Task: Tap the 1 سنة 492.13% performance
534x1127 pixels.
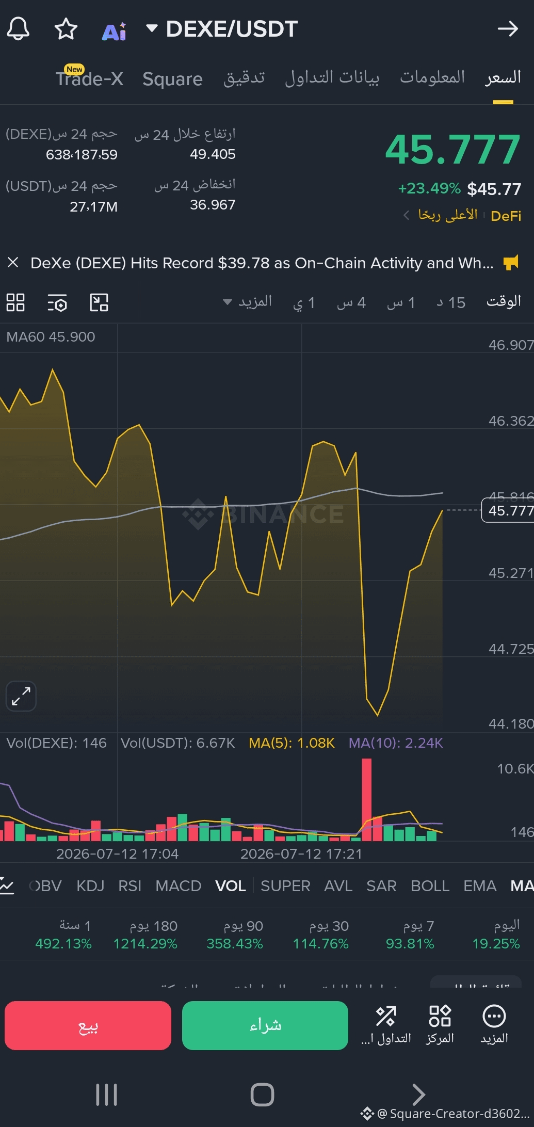Action: [63, 935]
